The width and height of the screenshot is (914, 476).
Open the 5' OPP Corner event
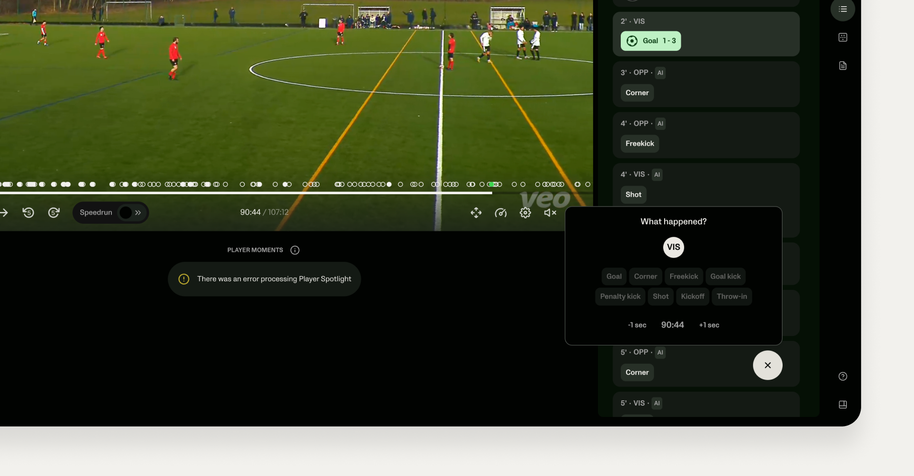[x=637, y=373]
